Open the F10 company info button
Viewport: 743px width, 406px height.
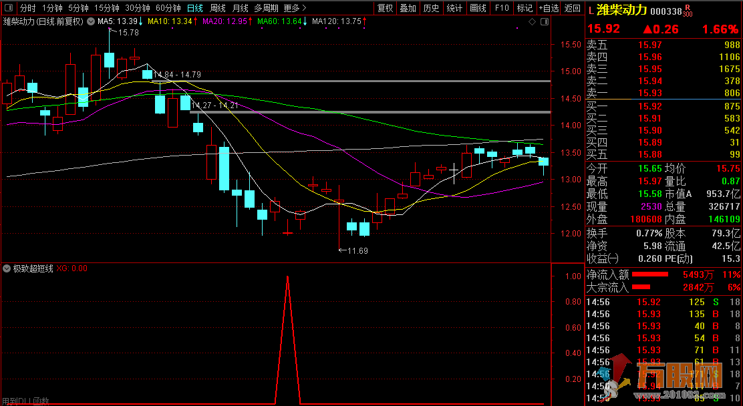tap(501, 8)
